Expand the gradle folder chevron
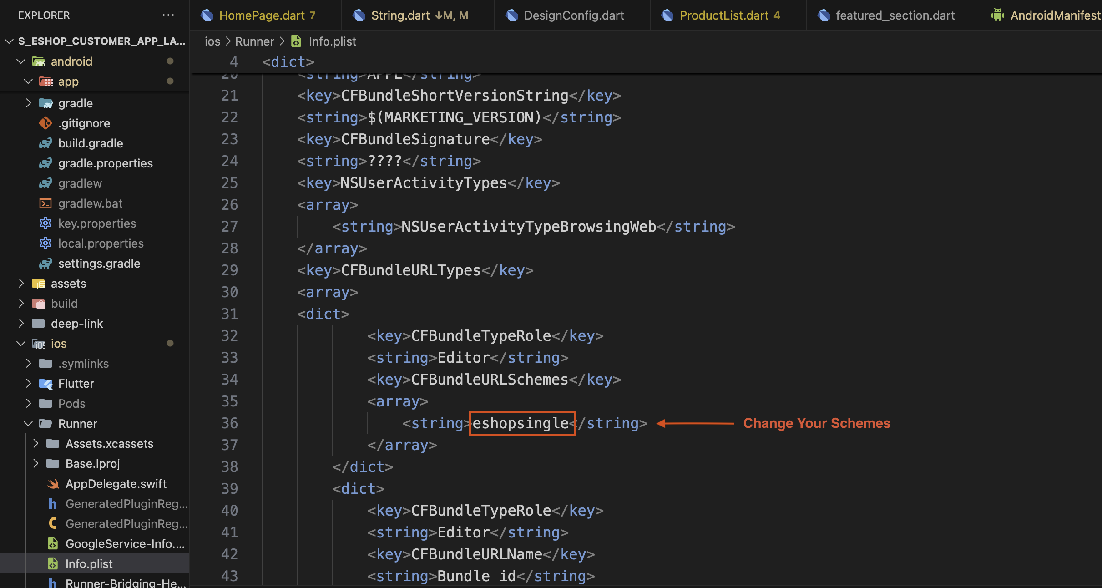 pos(28,103)
